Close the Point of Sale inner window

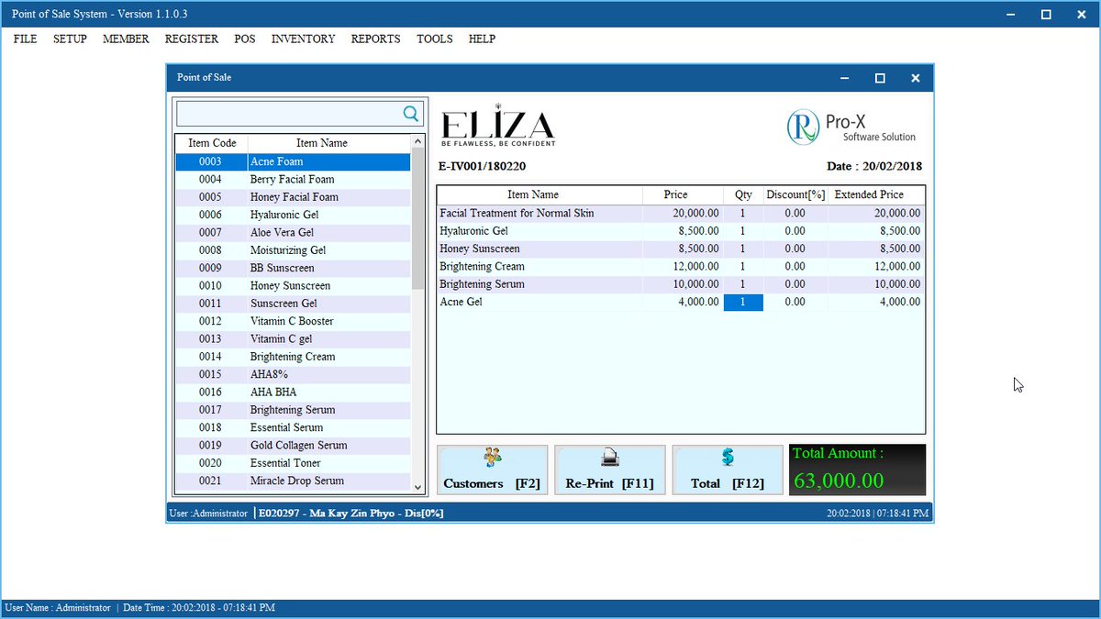coord(915,78)
